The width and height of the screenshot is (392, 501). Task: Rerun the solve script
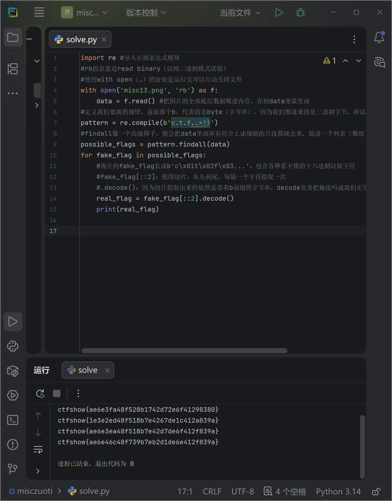tap(40, 393)
